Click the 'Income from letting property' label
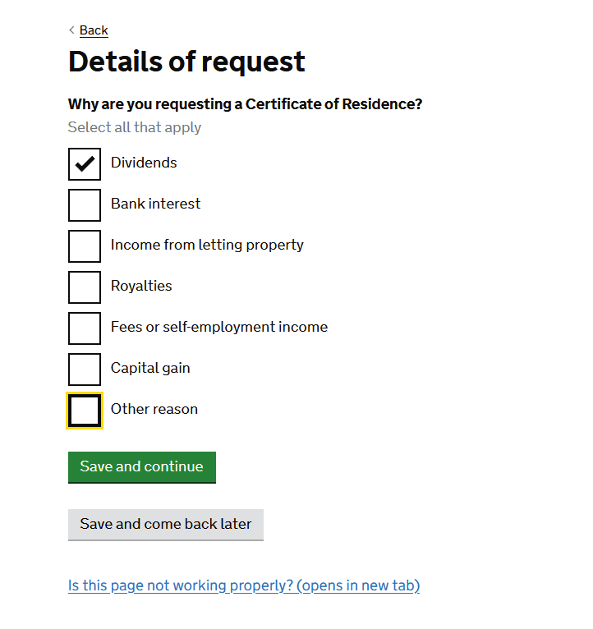593x629 pixels. [x=207, y=245]
